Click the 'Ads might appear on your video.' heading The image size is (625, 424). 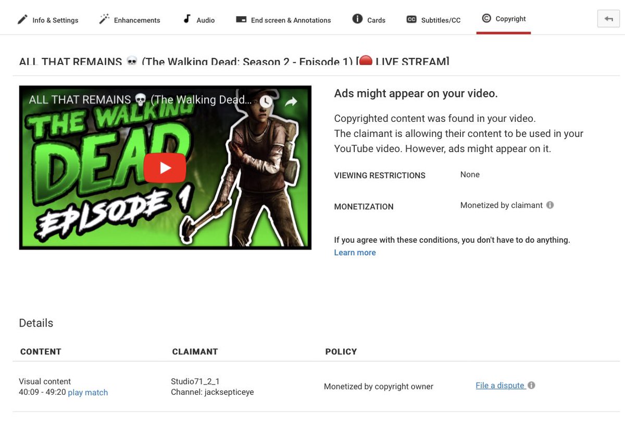click(x=416, y=94)
